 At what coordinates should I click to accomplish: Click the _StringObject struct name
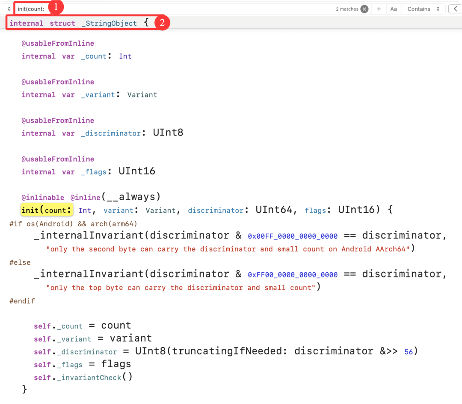coord(109,24)
